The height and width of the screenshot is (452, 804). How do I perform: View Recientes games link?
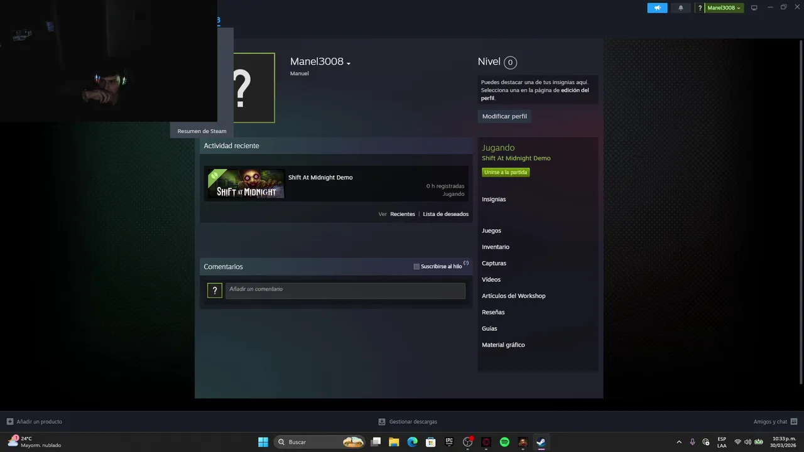click(x=403, y=214)
